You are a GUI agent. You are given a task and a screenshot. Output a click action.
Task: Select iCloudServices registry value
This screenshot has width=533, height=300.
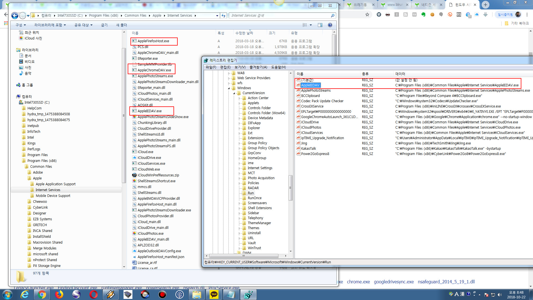[312, 133]
